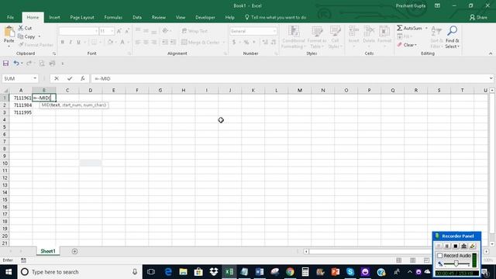Image resolution: width=496 pixels, height=279 pixels.
Task: Cancel formula entry with the X button
Action: click(57, 78)
